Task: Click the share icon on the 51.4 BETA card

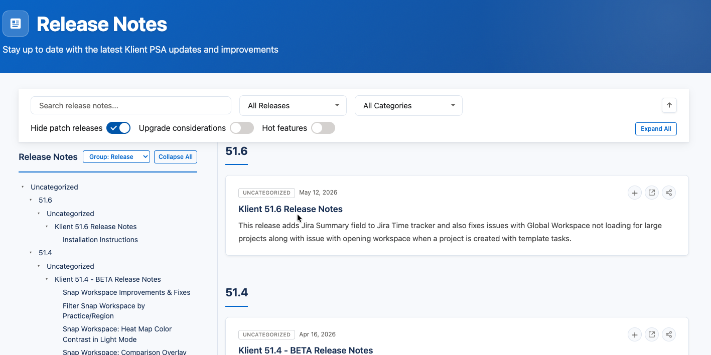Action: coord(669,334)
